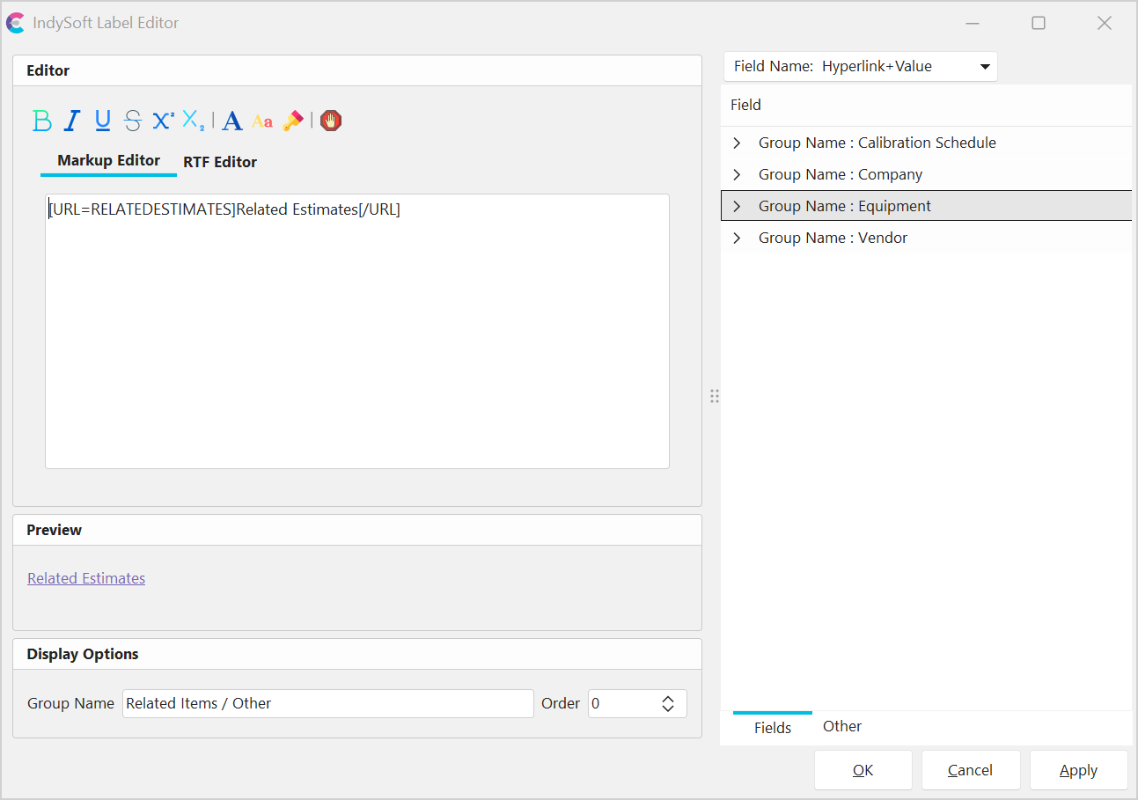Click the red stop hand icon

point(331,121)
